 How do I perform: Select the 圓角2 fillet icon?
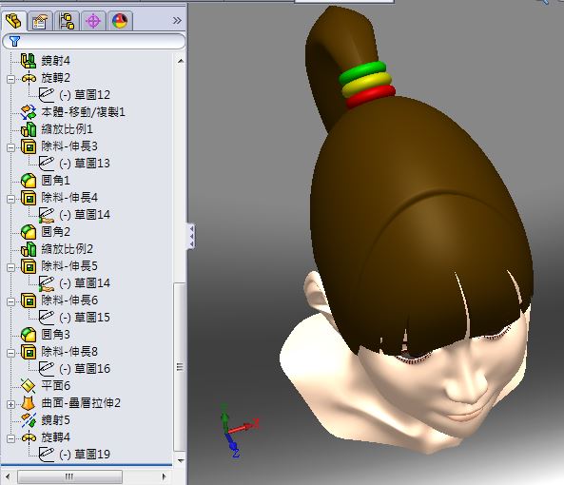coord(28,232)
